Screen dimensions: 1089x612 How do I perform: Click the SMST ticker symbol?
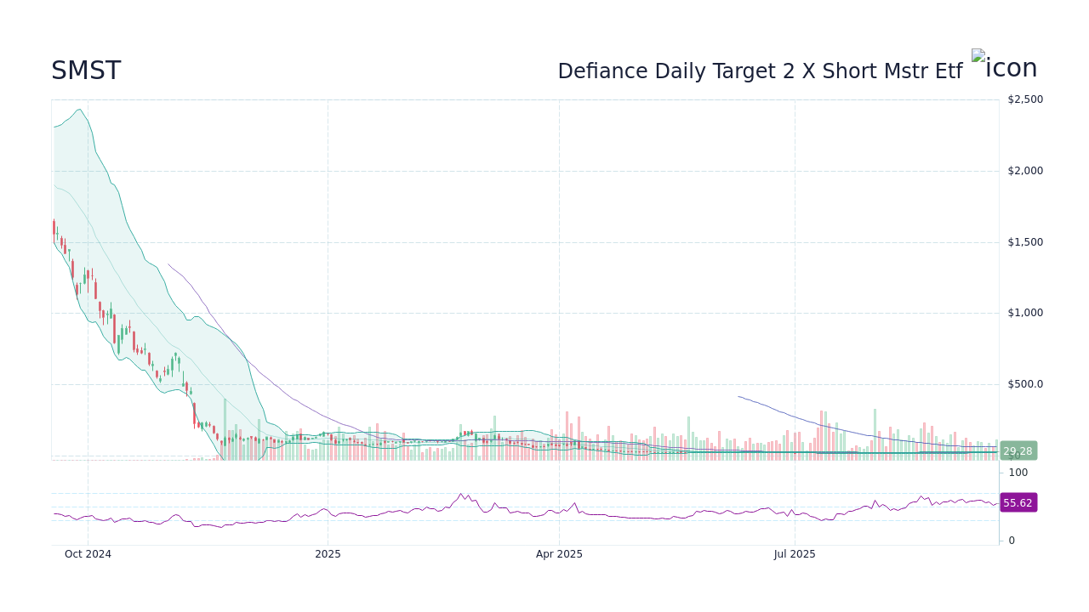point(86,71)
